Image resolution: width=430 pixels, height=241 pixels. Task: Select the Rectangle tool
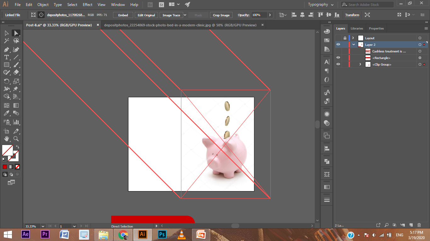click(x=6, y=65)
